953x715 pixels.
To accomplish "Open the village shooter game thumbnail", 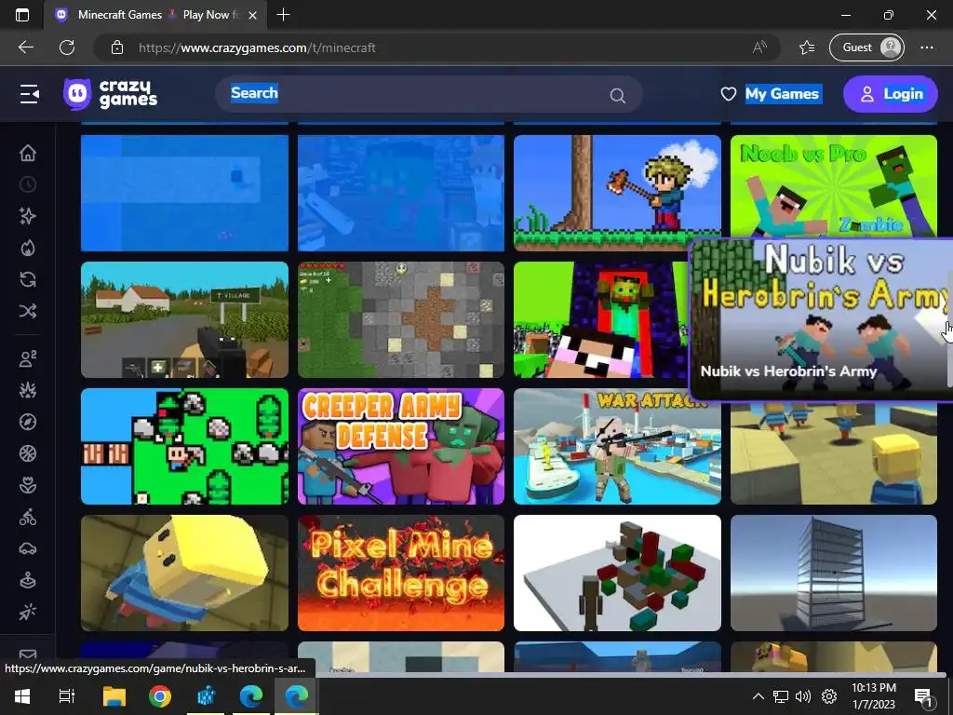I will [x=185, y=320].
